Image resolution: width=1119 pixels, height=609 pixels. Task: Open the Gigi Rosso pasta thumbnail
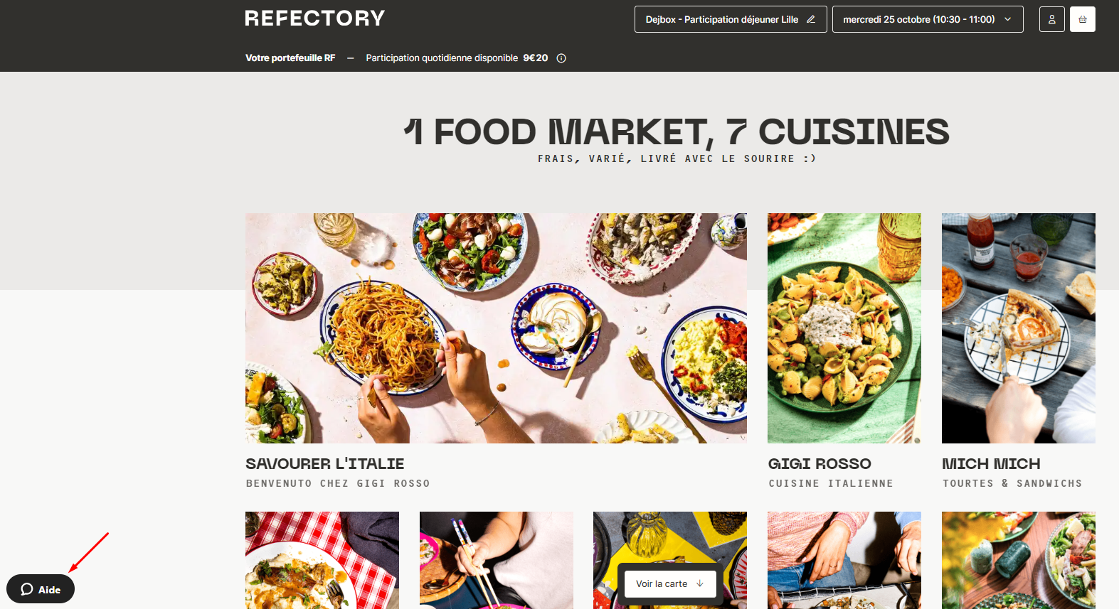pyautogui.click(x=844, y=328)
